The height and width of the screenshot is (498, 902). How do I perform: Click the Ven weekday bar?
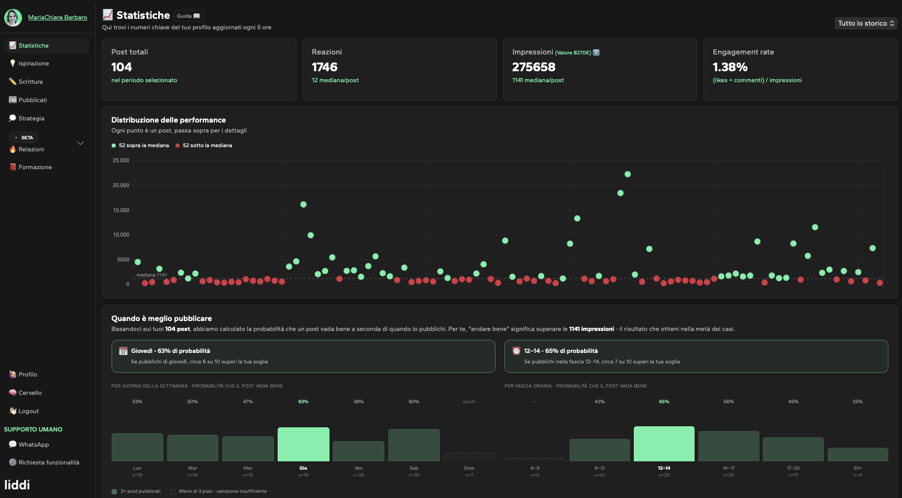pyautogui.click(x=358, y=451)
